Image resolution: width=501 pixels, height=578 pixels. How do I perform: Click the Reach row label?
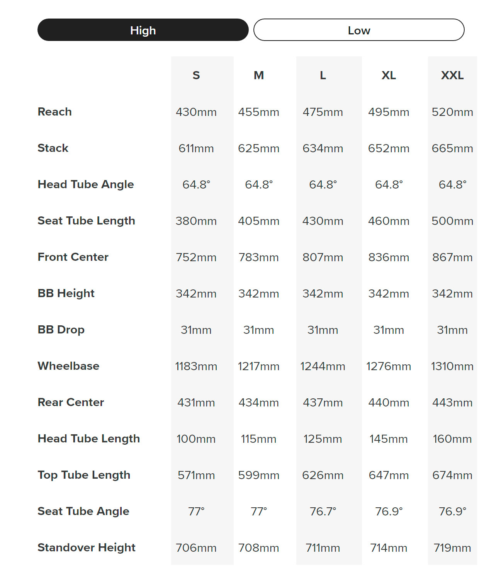pos(55,112)
